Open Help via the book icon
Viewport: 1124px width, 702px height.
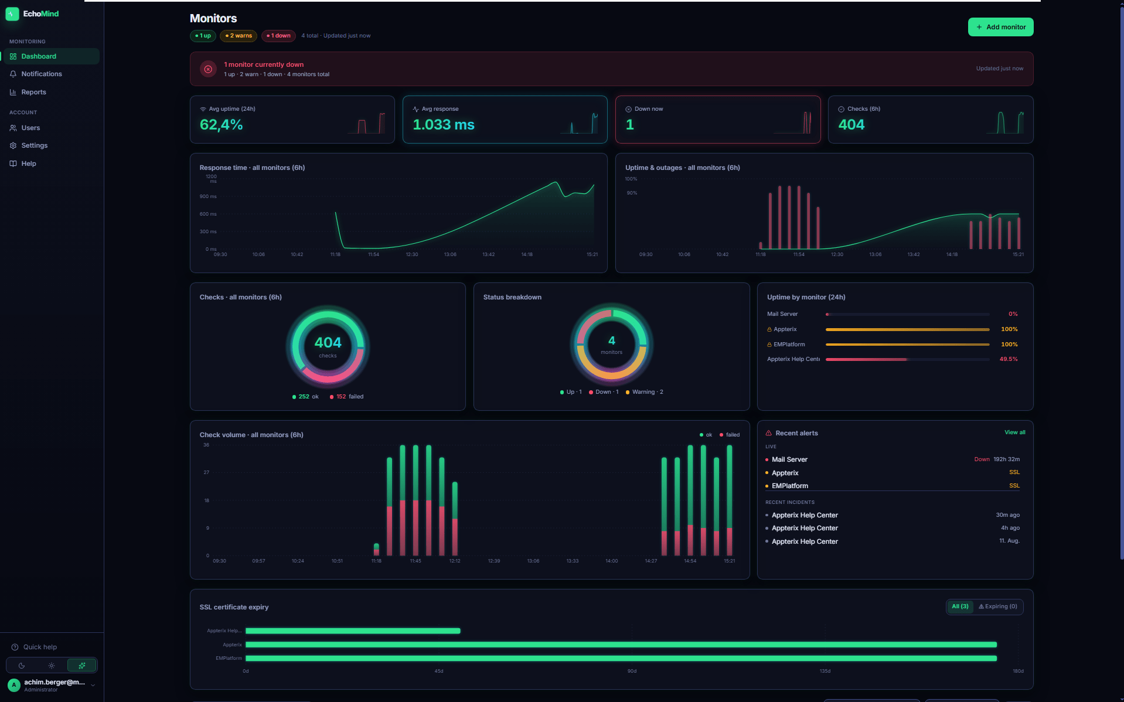[13, 163]
